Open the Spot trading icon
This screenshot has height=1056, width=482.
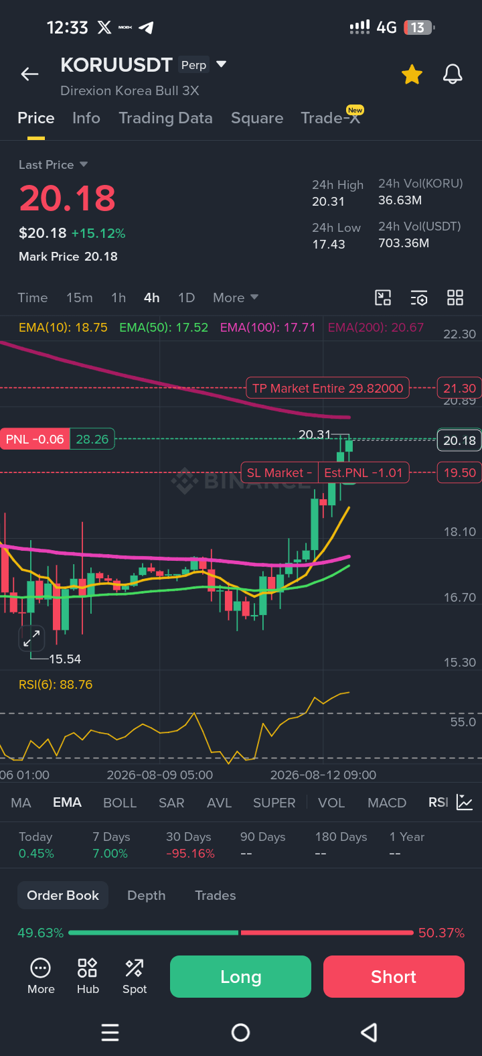pyautogui.click(x=135, y=976)
